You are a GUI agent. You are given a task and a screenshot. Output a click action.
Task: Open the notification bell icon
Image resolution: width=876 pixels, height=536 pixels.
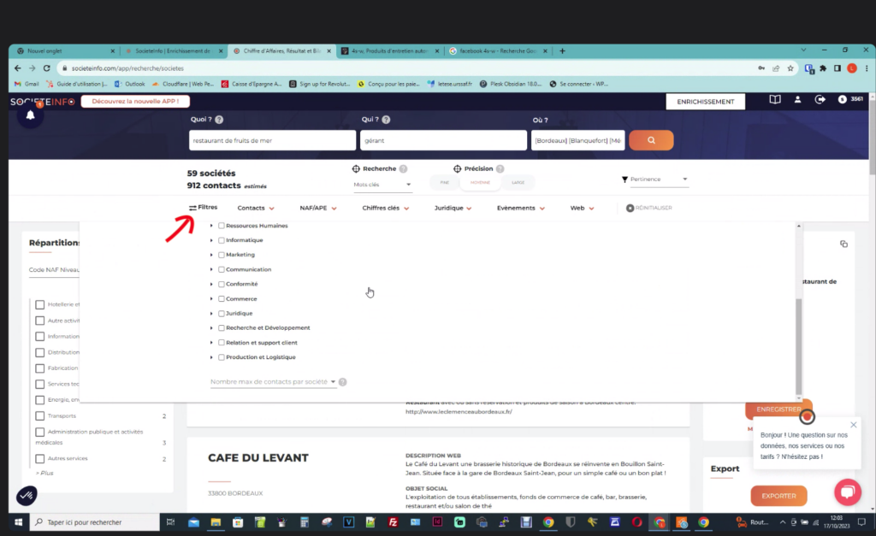30,115
